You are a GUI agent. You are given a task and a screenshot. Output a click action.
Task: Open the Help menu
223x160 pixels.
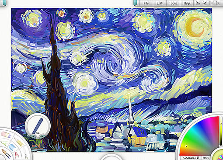tap(187, 3)
